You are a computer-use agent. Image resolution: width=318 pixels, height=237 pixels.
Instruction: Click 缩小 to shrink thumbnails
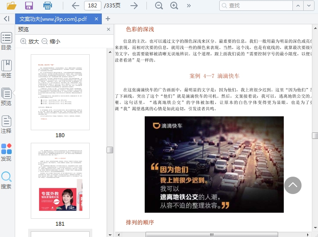[x=51, y=41]
